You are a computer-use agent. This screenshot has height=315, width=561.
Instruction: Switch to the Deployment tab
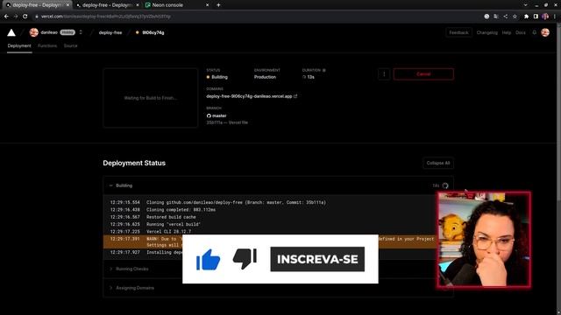(19, 45)
